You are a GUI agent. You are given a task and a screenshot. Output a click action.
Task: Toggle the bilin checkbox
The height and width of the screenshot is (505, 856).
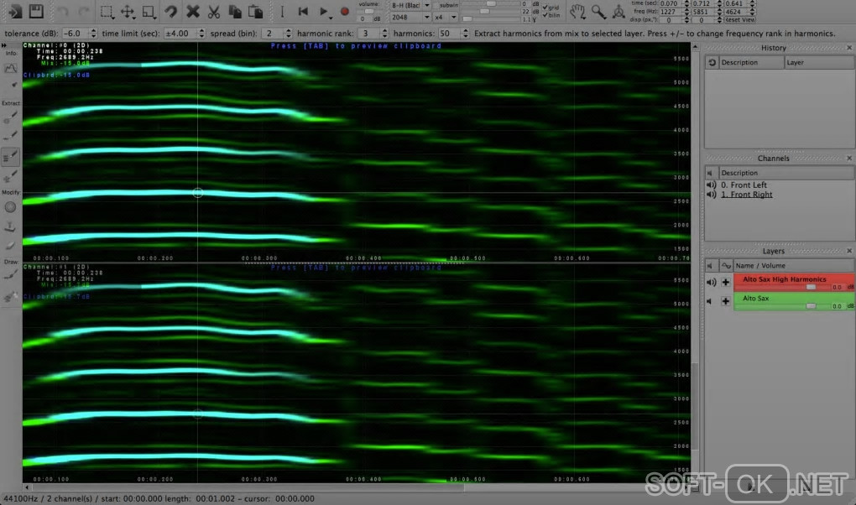tap(545, 16)
